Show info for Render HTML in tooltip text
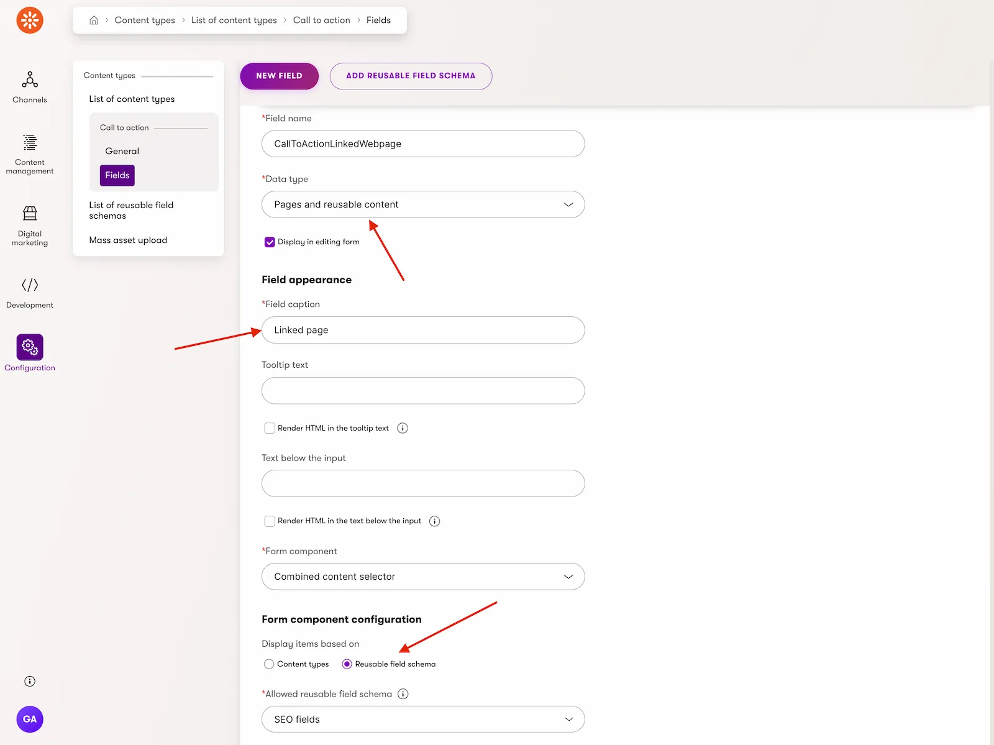This screenshot has width=994, height=745. pyautogui.click(x=403, y=428)
